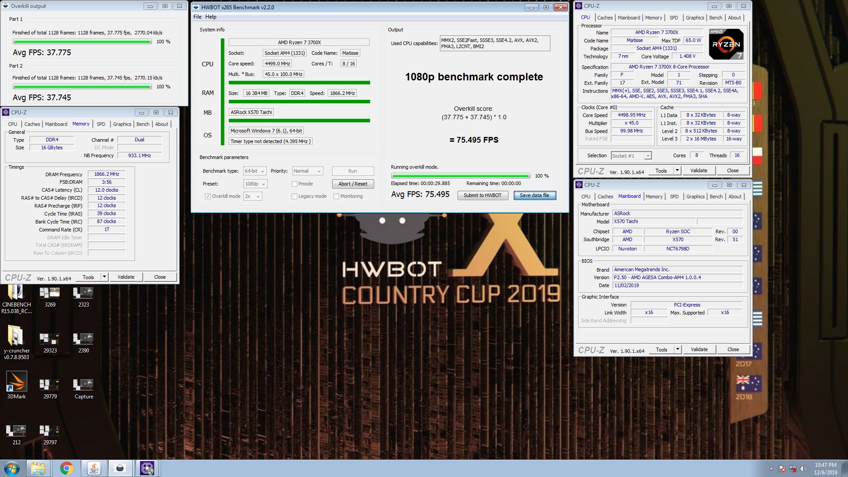Expand Tools arrow in CPU-Z Mainboard window

click(x=678, y=349)
